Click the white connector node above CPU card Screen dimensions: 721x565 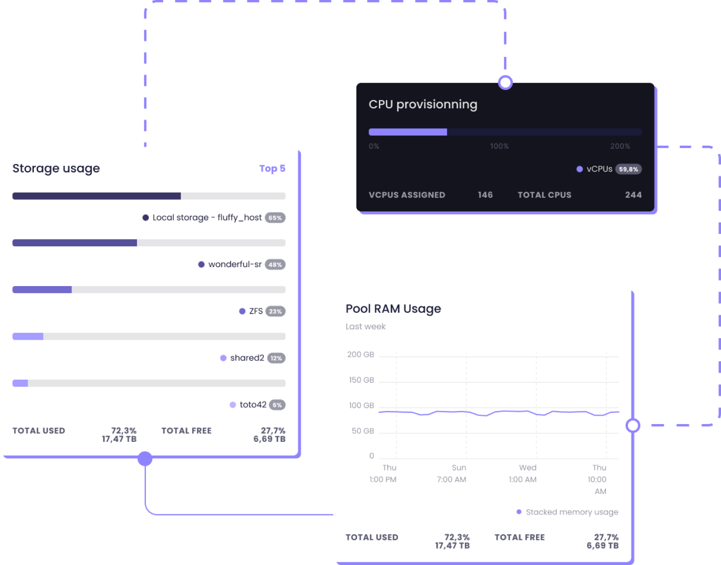point(505,82)
